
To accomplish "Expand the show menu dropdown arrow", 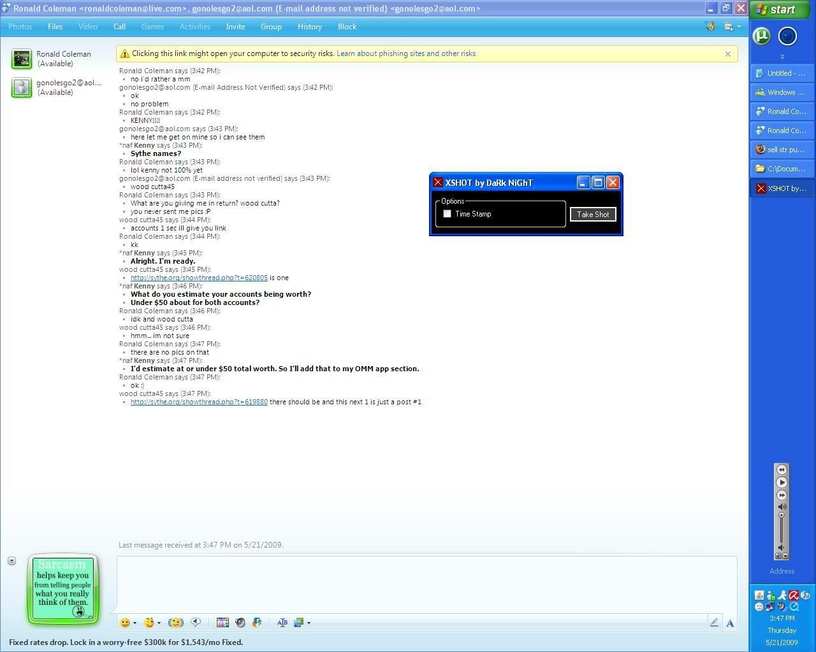I will [x=739, y=27].
